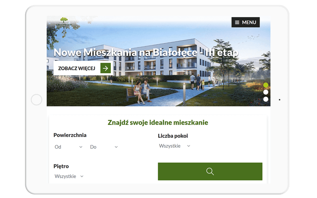Expand the Liczba pokoi Wszystkie dropdown

(x=175, y=146)
